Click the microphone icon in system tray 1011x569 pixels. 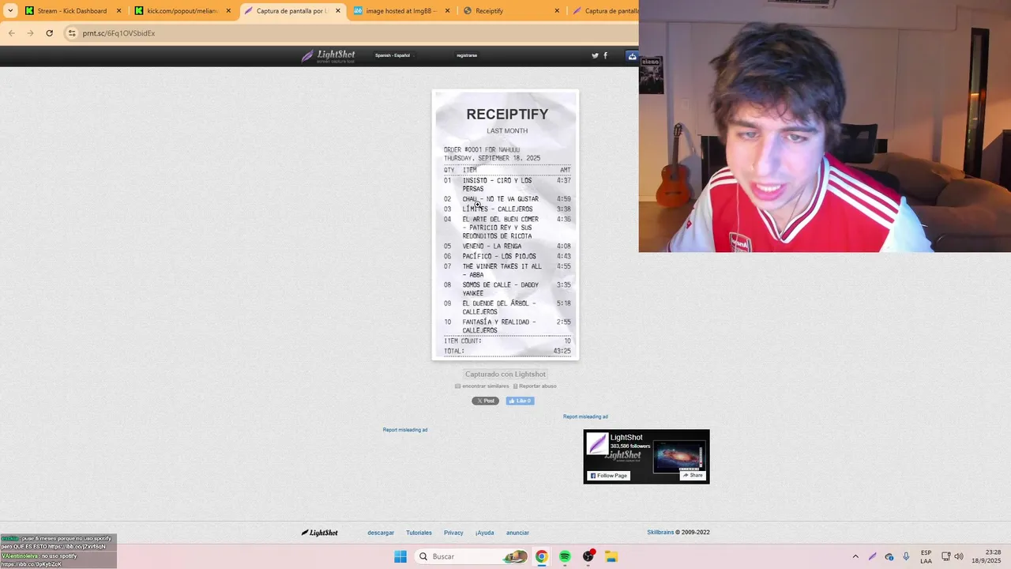[x=906, y=556]
